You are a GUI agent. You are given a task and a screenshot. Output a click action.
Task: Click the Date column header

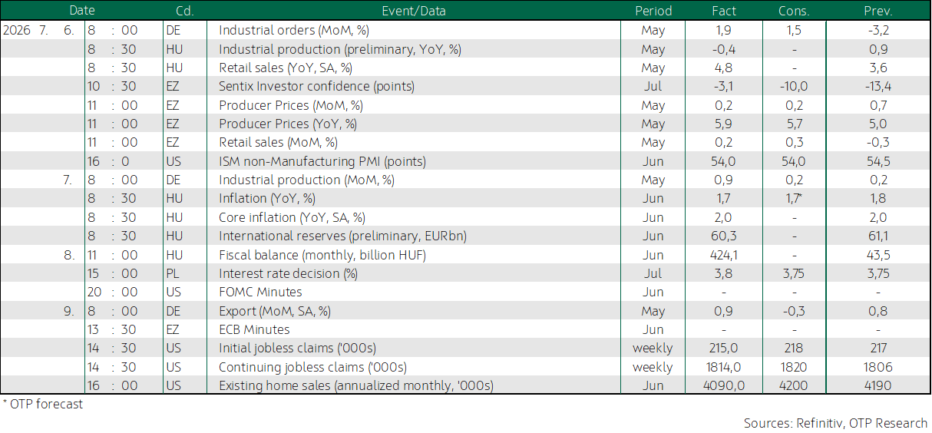point(82,11)
